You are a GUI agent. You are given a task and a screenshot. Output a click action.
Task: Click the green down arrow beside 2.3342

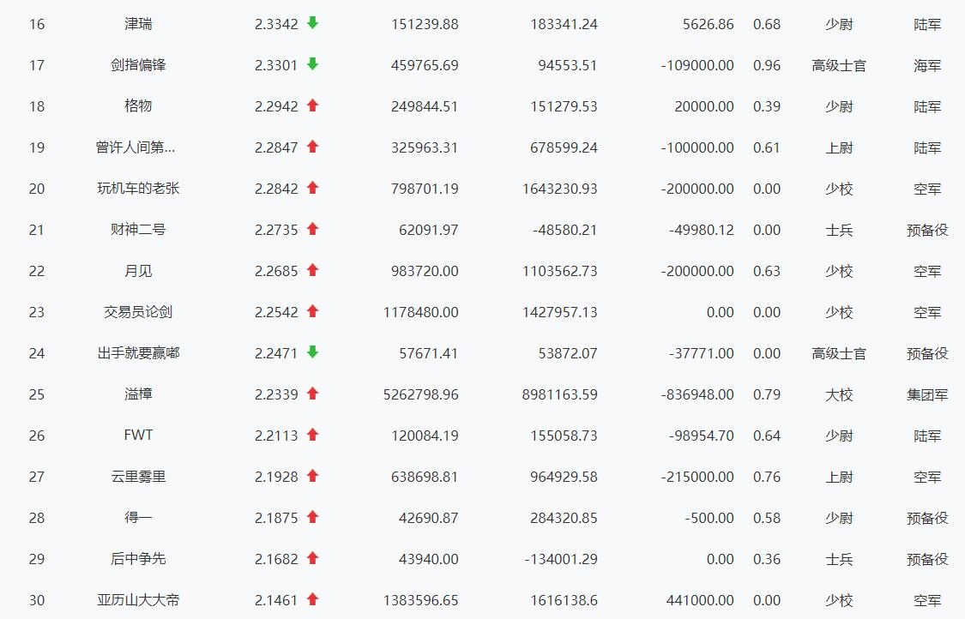pos(313,23)
